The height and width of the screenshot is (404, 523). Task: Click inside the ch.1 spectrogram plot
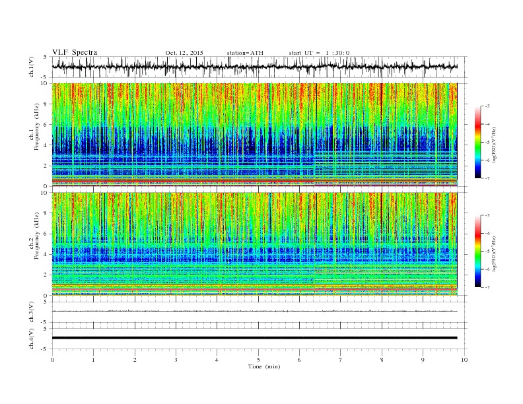pyautogui.click(x=254, y=135)
